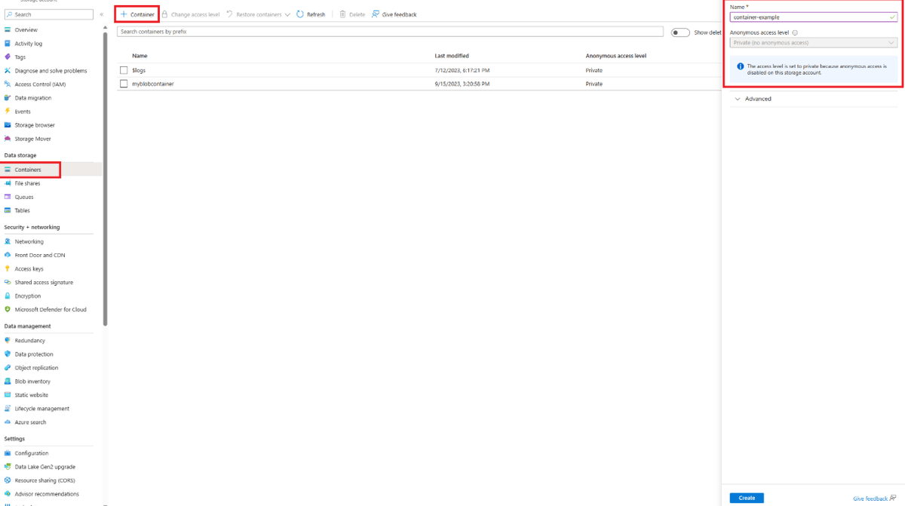Image resolution: width=905 pixels, height=506 pixels.
Task: Open Diagnose and solve problems icon
Action: [8, 71]
